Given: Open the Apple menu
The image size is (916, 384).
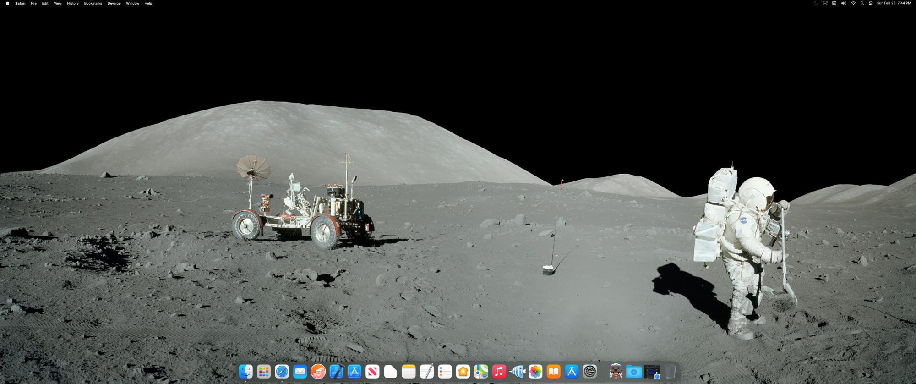Looking at the screenshot, I should pyautogui.click(x=7, y=3).
